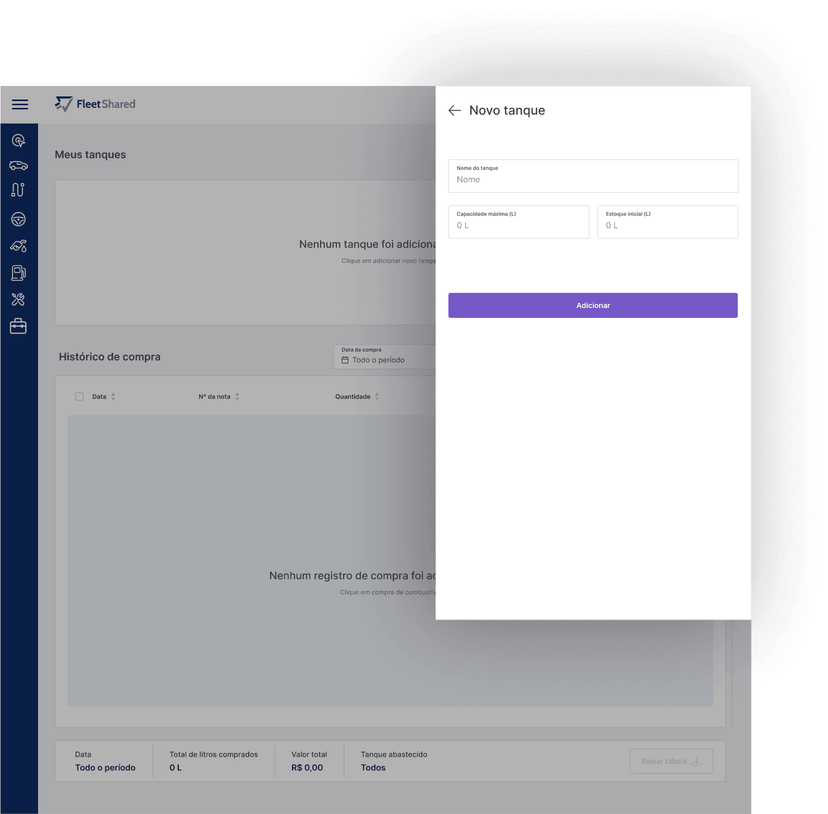Open the drivers steering wheel icon
The height and width of the screenshot is (814, 828).
pos(18,219)
